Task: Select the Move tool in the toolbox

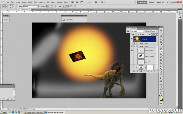Action: [161, 30]
